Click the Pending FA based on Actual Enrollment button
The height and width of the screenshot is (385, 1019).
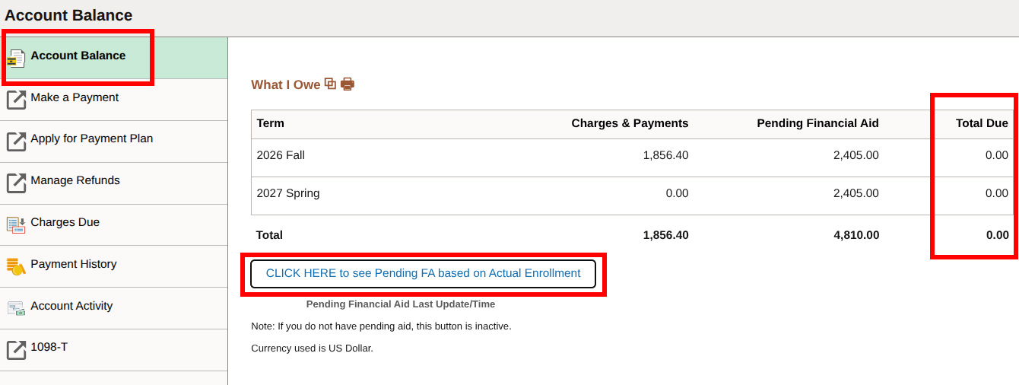click(x=423, y=274)
